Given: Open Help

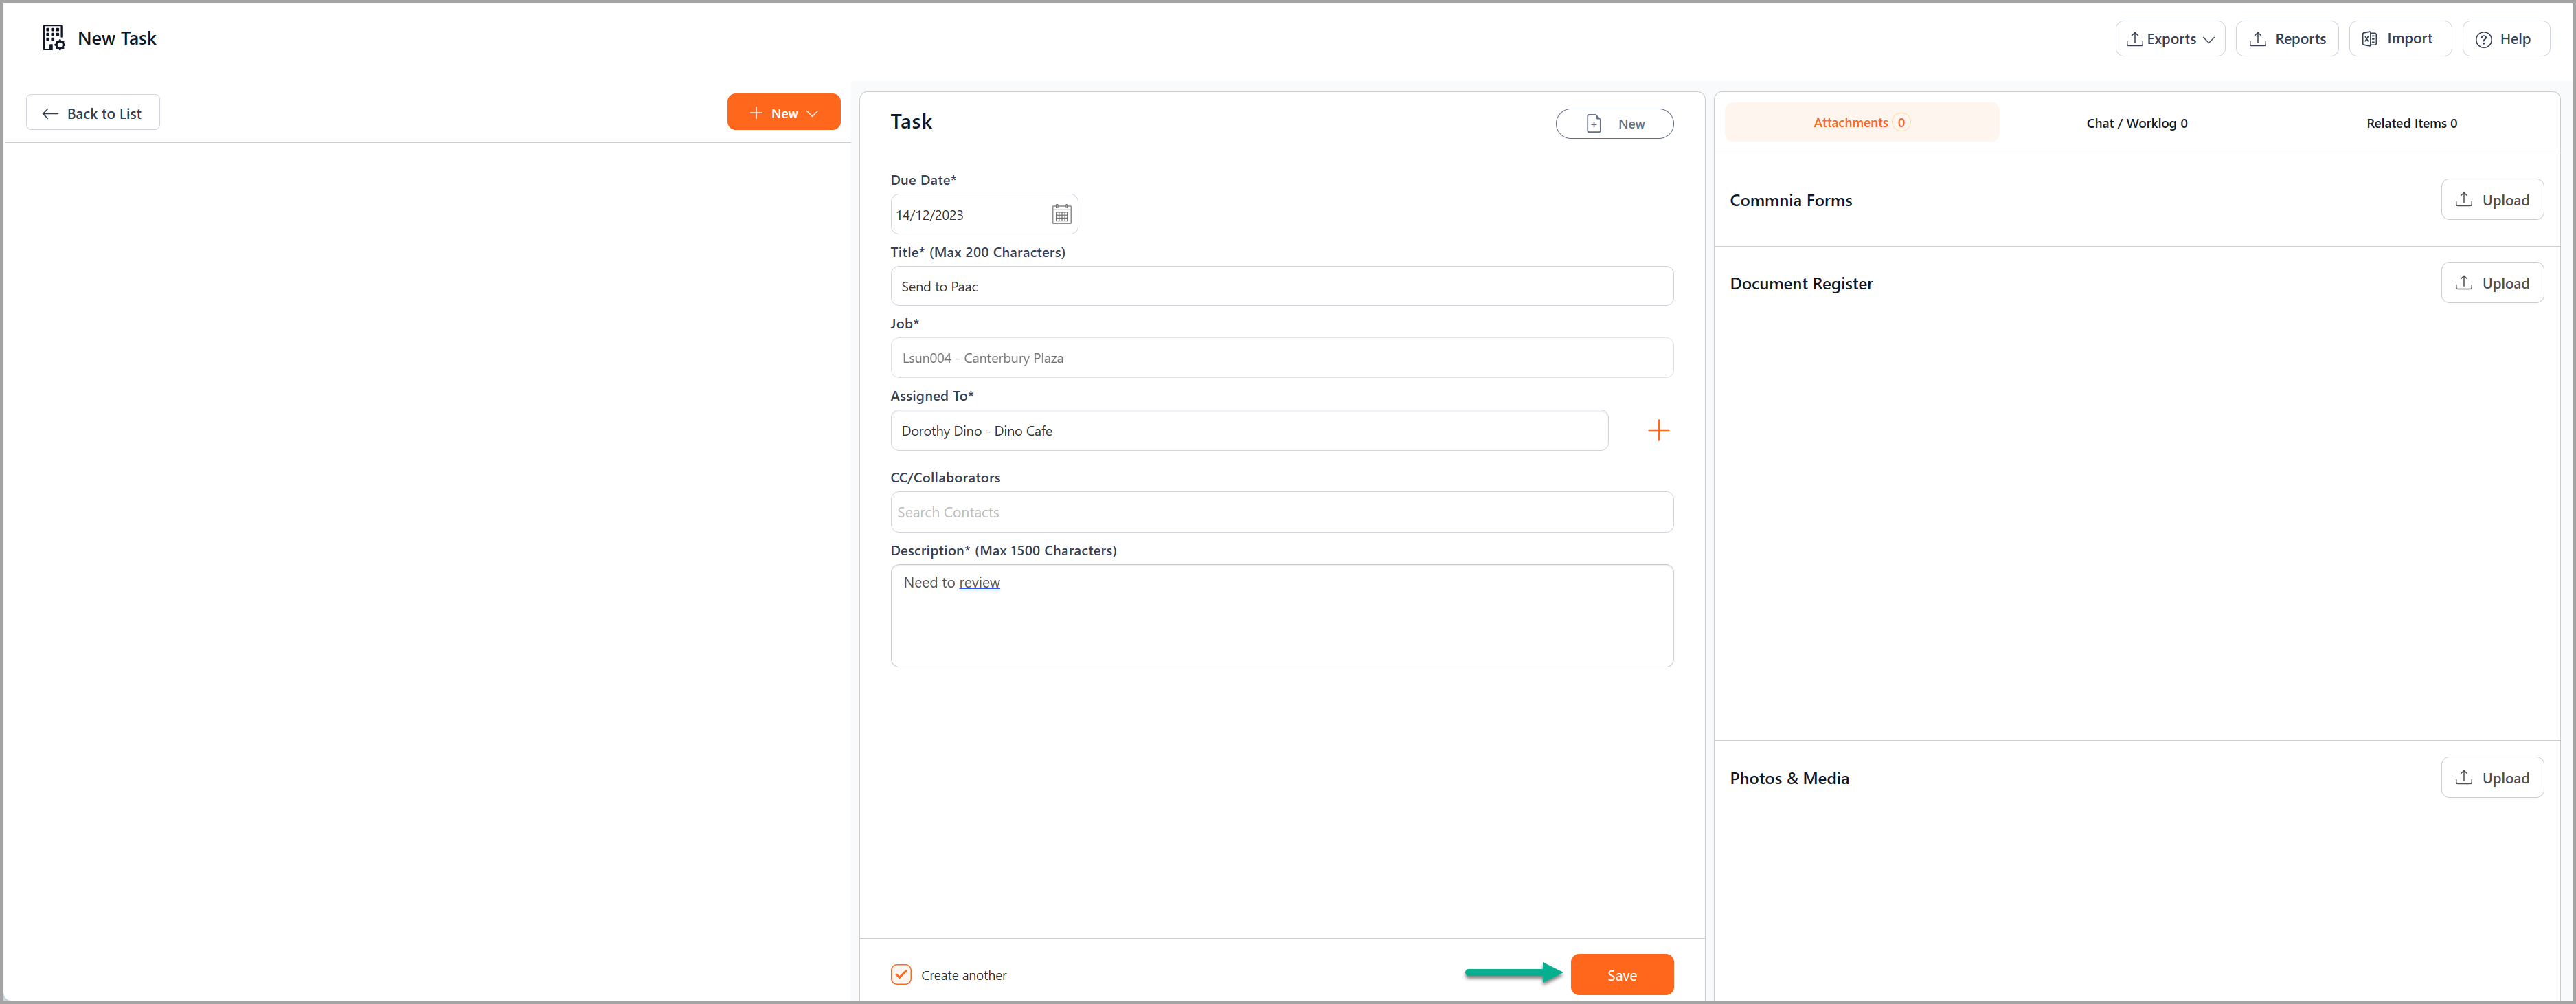Looking at the screenshot, I should tap(2505, 39).
